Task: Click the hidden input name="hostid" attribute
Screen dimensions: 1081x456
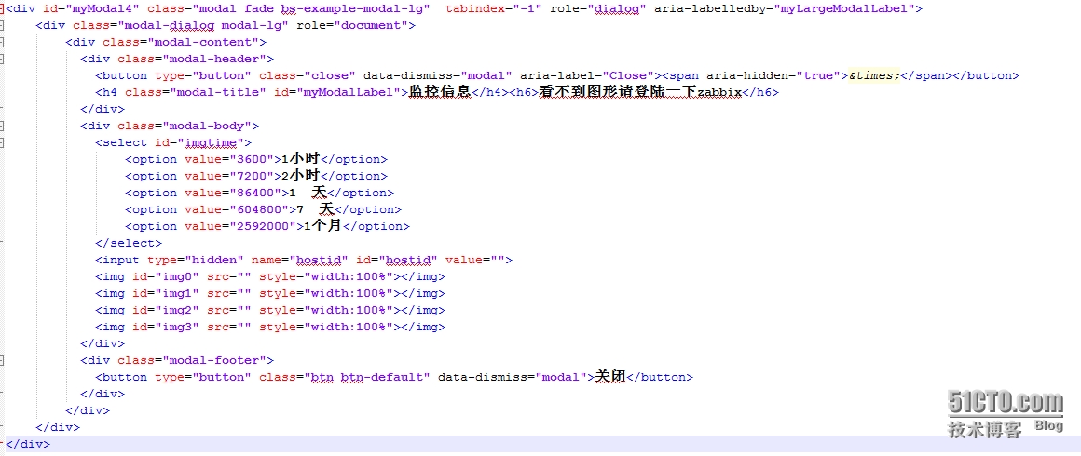Action: 300,260
